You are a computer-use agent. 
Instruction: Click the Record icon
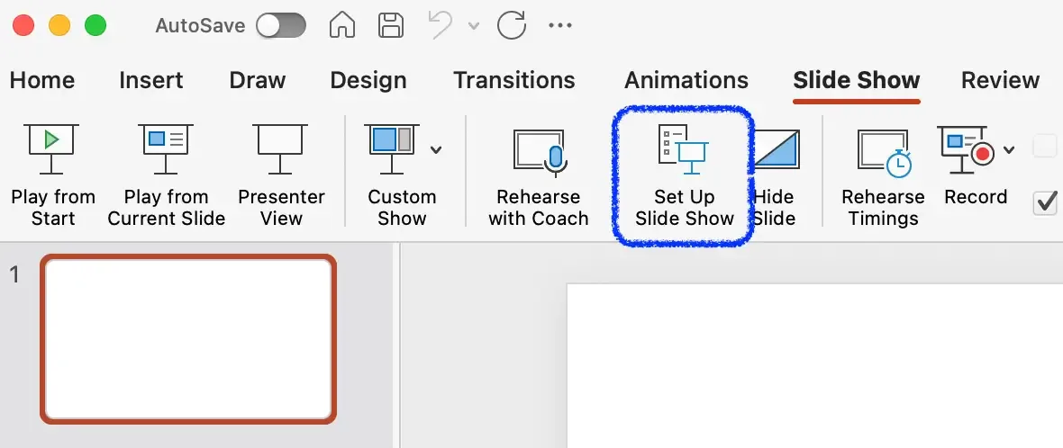pyautogui.click(x=966, y=149)
